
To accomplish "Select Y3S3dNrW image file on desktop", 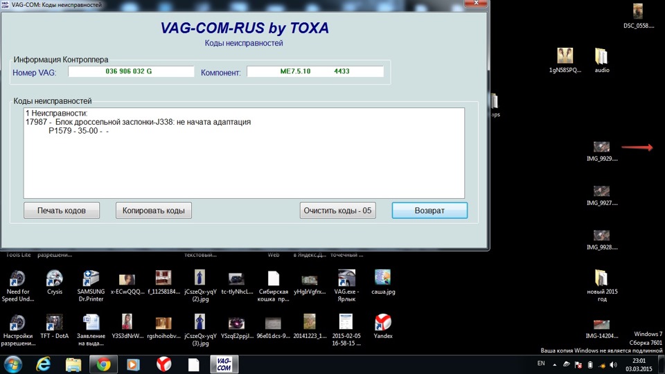I will click(x=127, y=327).
